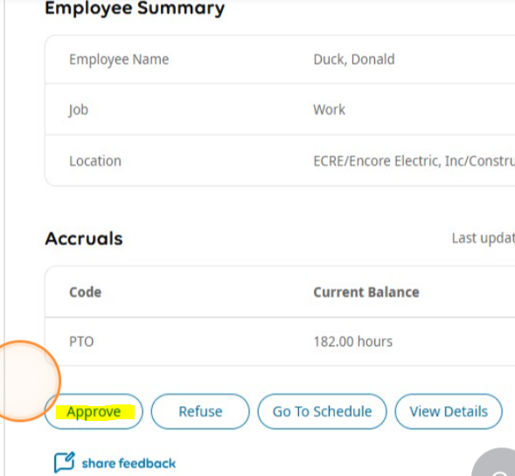
Task: Click the Last updated text
Action: coord(484,238)
